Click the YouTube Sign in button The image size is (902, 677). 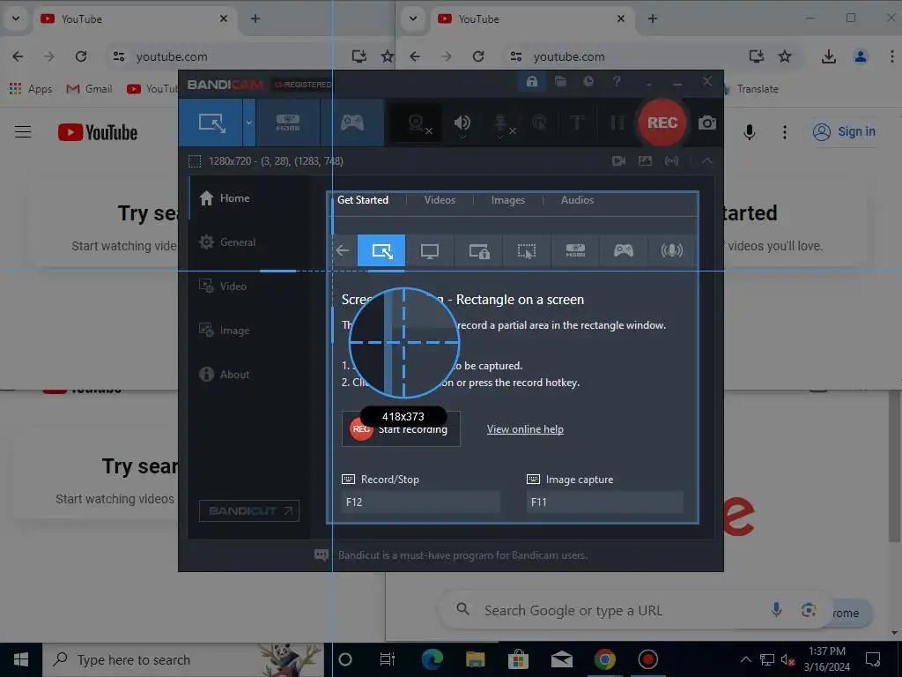pos(844,132)
